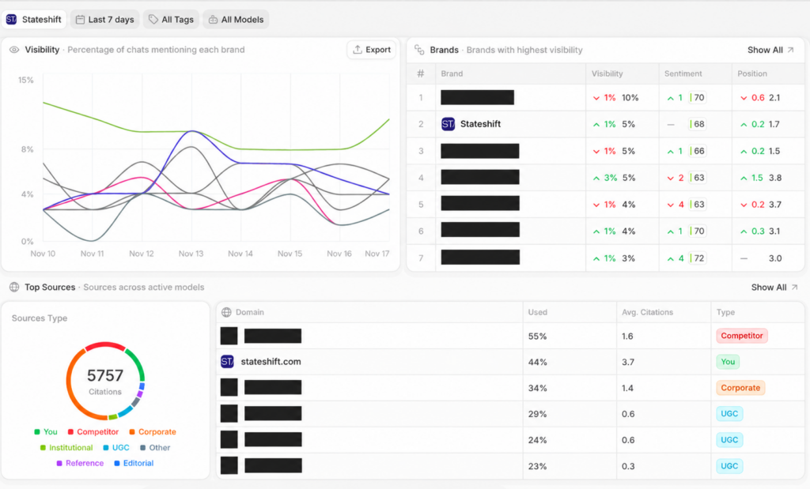Image resolution: width=810 pixels, height=489 pixels.
Task: Select the Stateshift row in Brands table
Action: [x=605, y=124]
